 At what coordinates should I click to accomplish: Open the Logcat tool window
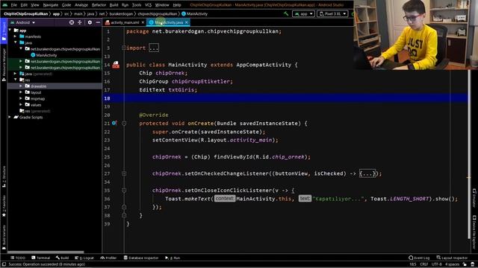coord(84,258)
